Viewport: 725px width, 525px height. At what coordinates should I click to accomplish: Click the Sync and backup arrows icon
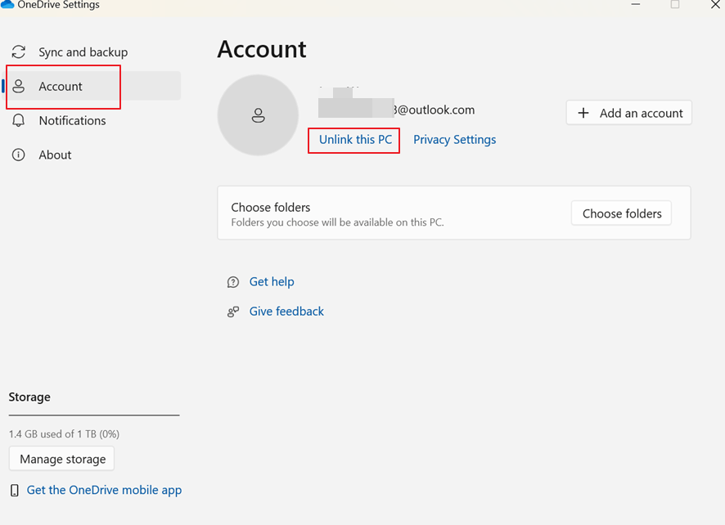click(19, 52)
